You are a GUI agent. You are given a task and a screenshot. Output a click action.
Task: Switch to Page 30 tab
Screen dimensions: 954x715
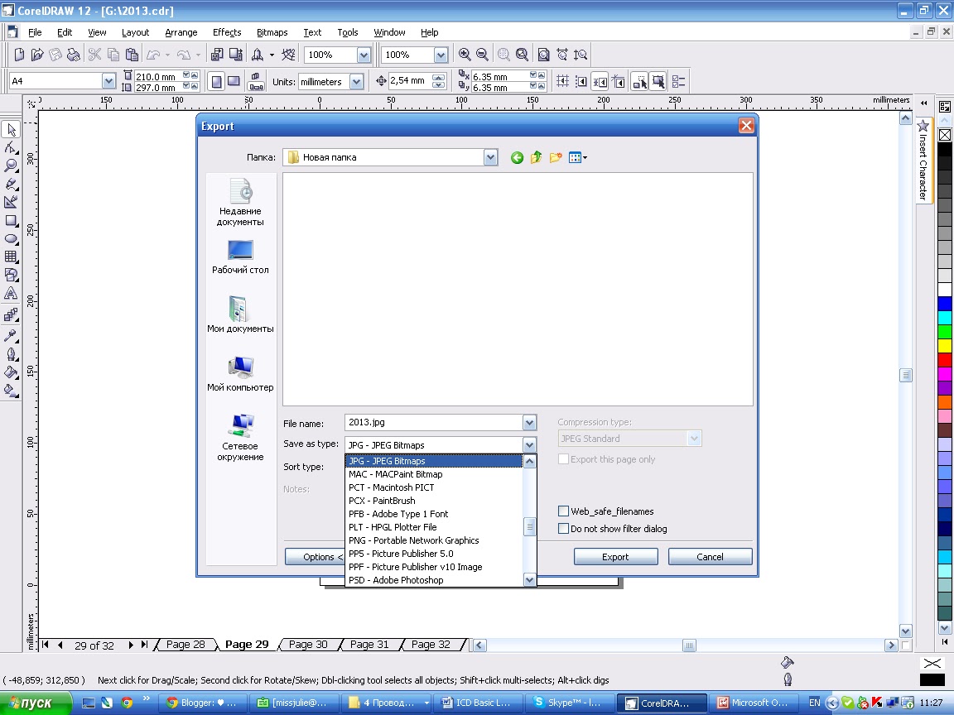click(308, 645)
